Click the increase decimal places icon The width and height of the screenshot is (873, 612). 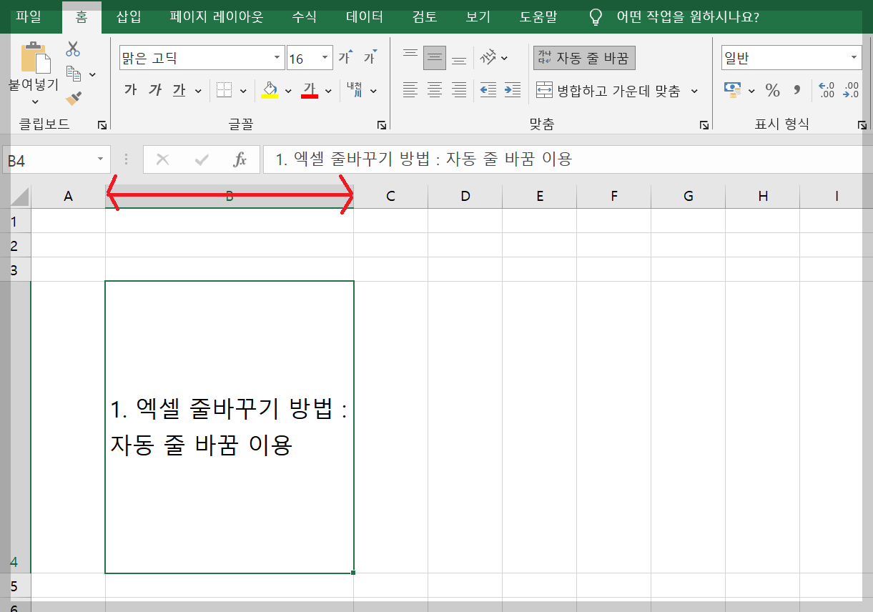(x=826, y=90)
